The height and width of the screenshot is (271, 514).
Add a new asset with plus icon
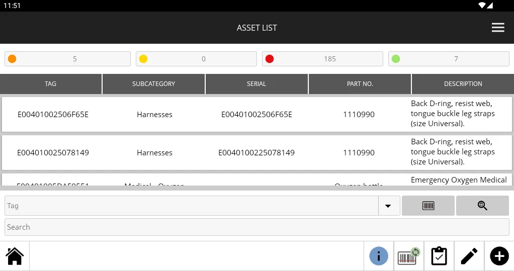(x=499, y=256)
